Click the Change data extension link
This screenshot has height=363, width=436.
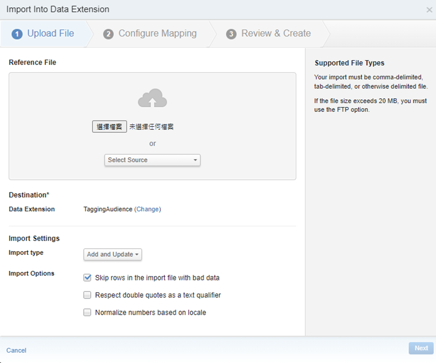(x=148, y=209)
